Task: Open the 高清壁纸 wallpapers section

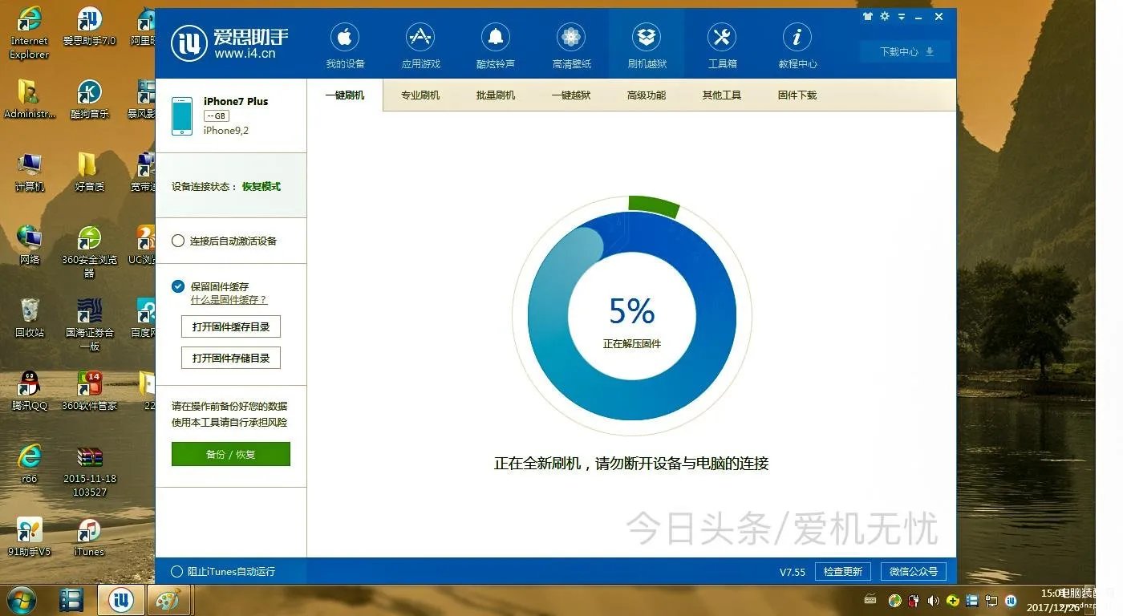Action: (x=571, y=44)
